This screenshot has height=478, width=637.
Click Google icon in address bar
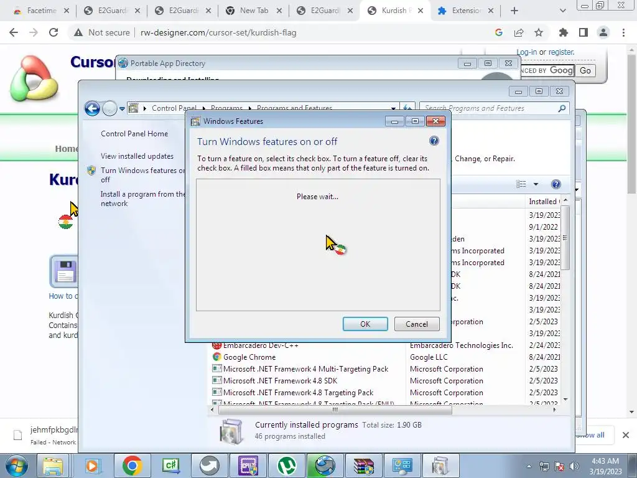point(499,32)
